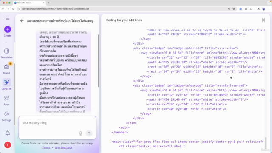Open Brand section in sidebar
This screenshot has width=272, height=153.
pyautogui.click(x=7, y=69)
